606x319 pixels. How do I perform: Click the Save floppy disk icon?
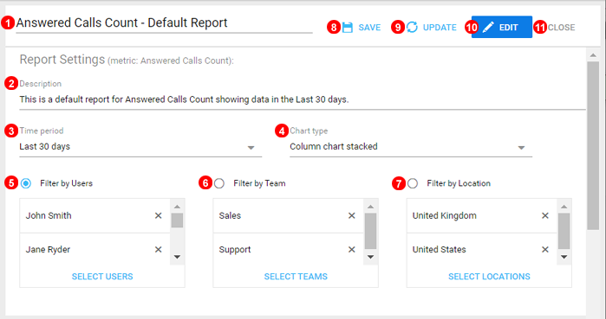pos(348,28)
